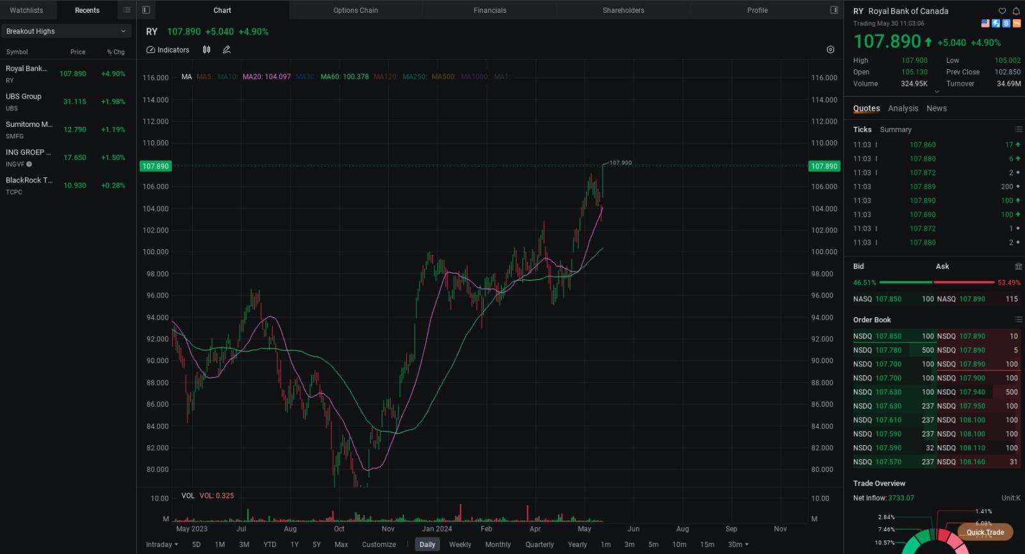Set a price alert with bell icon
The image size is (1025, 554).
(1016, 11)
